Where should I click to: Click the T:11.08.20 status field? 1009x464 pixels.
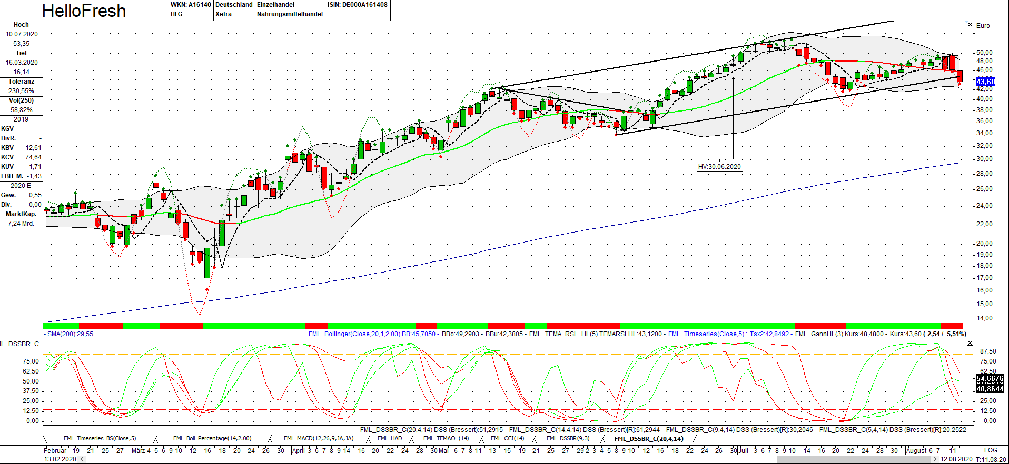[991, 459]
